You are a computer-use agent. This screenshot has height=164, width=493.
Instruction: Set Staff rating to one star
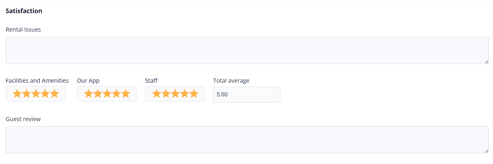pos(156,94)
